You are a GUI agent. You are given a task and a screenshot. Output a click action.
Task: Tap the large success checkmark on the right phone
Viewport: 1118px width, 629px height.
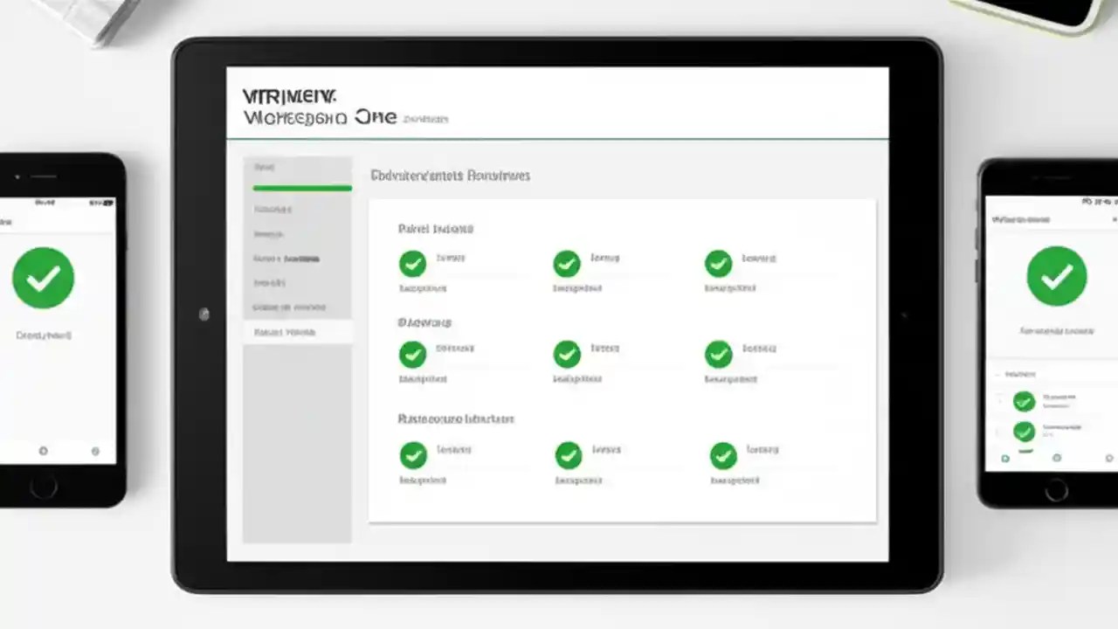pos(1057,275)
